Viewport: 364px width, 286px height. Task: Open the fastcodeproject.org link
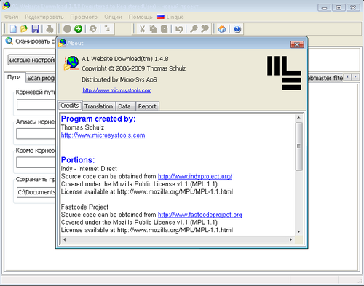click(199, 215)
